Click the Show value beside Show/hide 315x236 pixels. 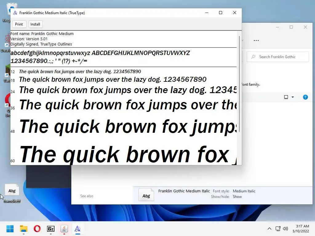point(237,197)
